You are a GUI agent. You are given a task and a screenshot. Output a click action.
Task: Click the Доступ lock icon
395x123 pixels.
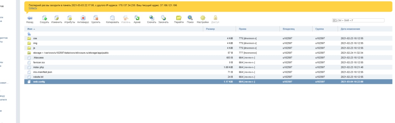click(215, 18)
